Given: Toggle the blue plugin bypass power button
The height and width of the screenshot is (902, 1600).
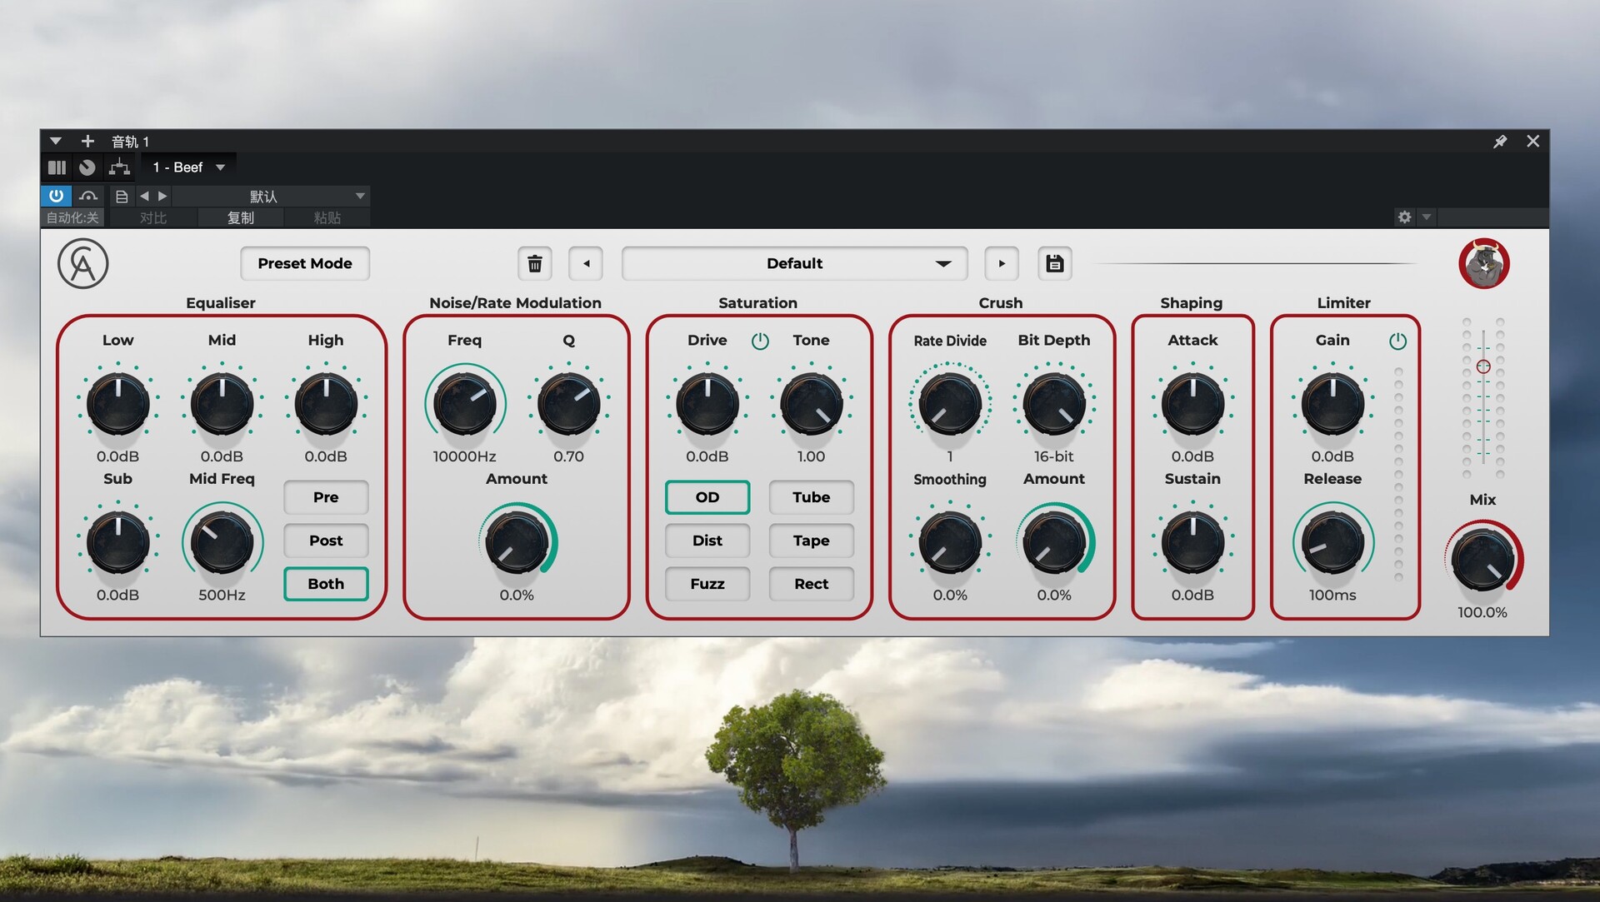Looking at the screenshot, I should pos(56,196).
